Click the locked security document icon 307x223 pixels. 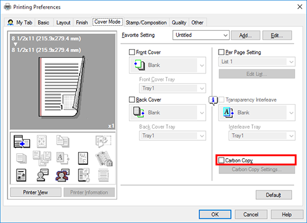104,158
